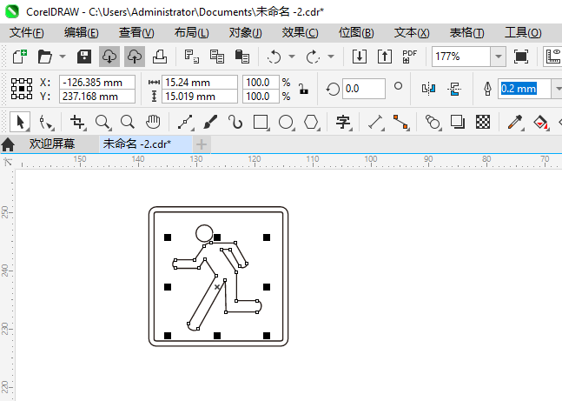This screenshot has height=401, width=562.
Task: Click the Undo arrow icon
Action: click(274, 57)
